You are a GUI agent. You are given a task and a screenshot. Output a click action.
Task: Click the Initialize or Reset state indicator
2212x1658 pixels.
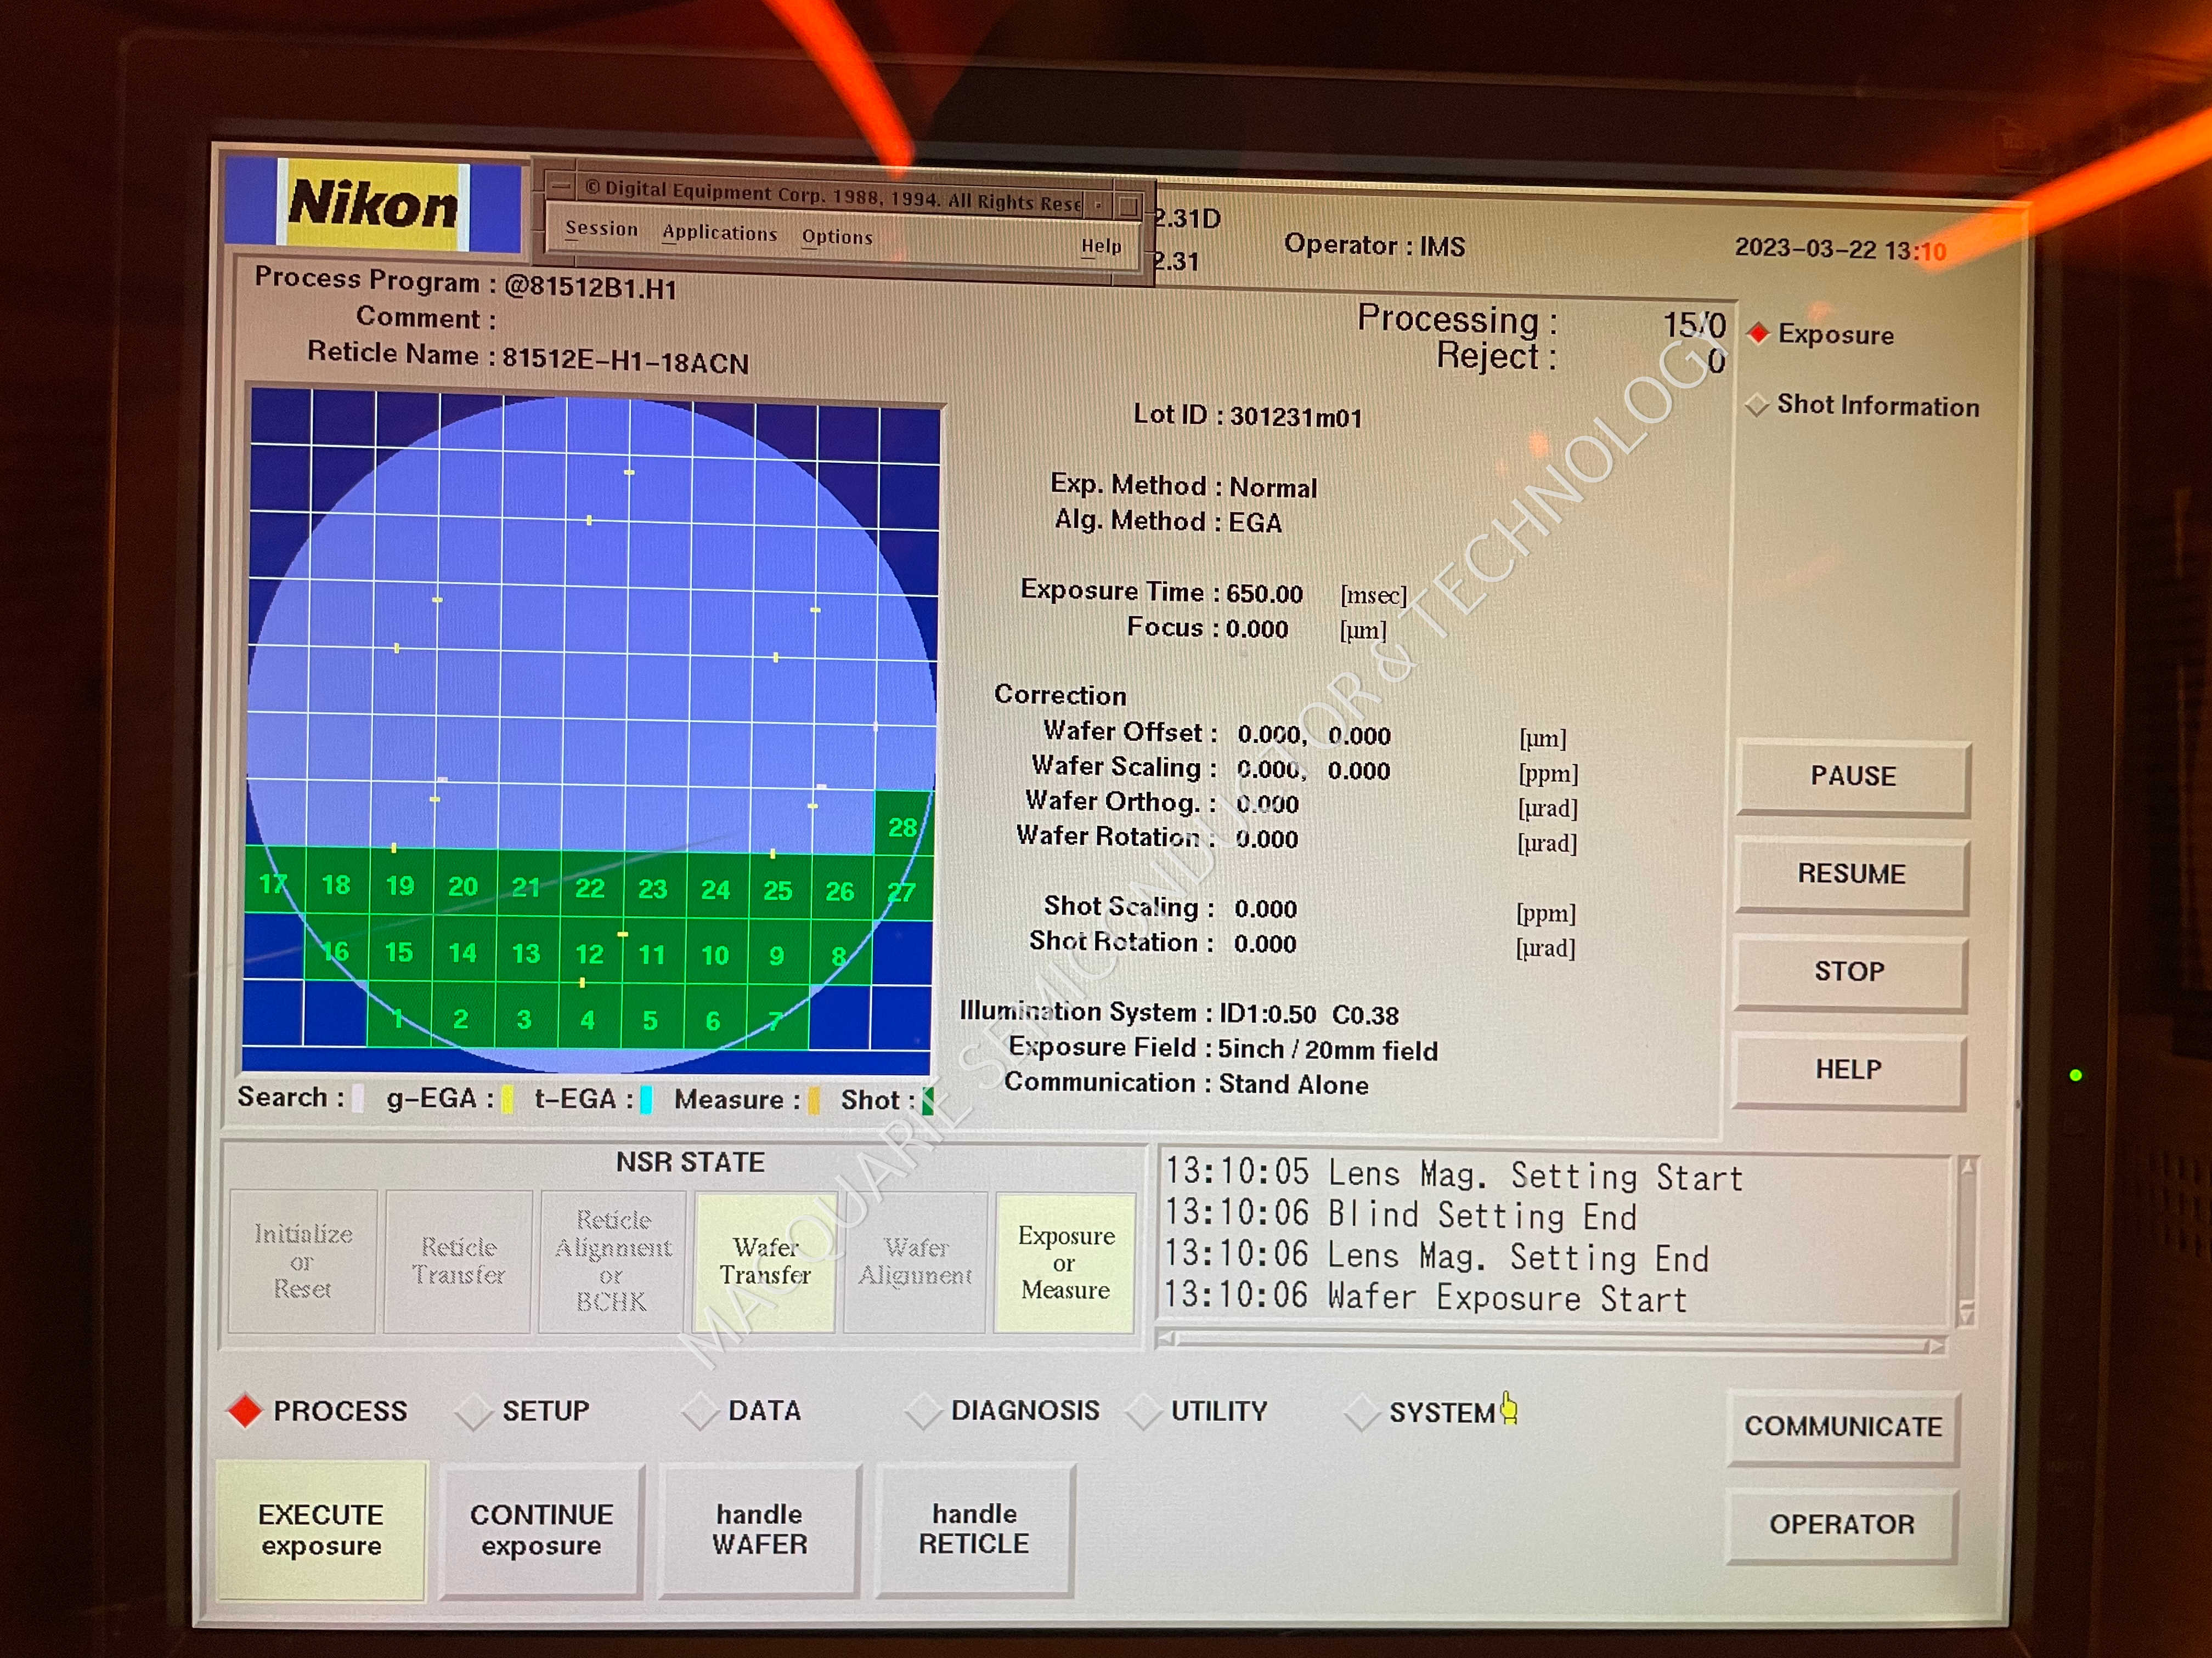tap(303, 1260)
